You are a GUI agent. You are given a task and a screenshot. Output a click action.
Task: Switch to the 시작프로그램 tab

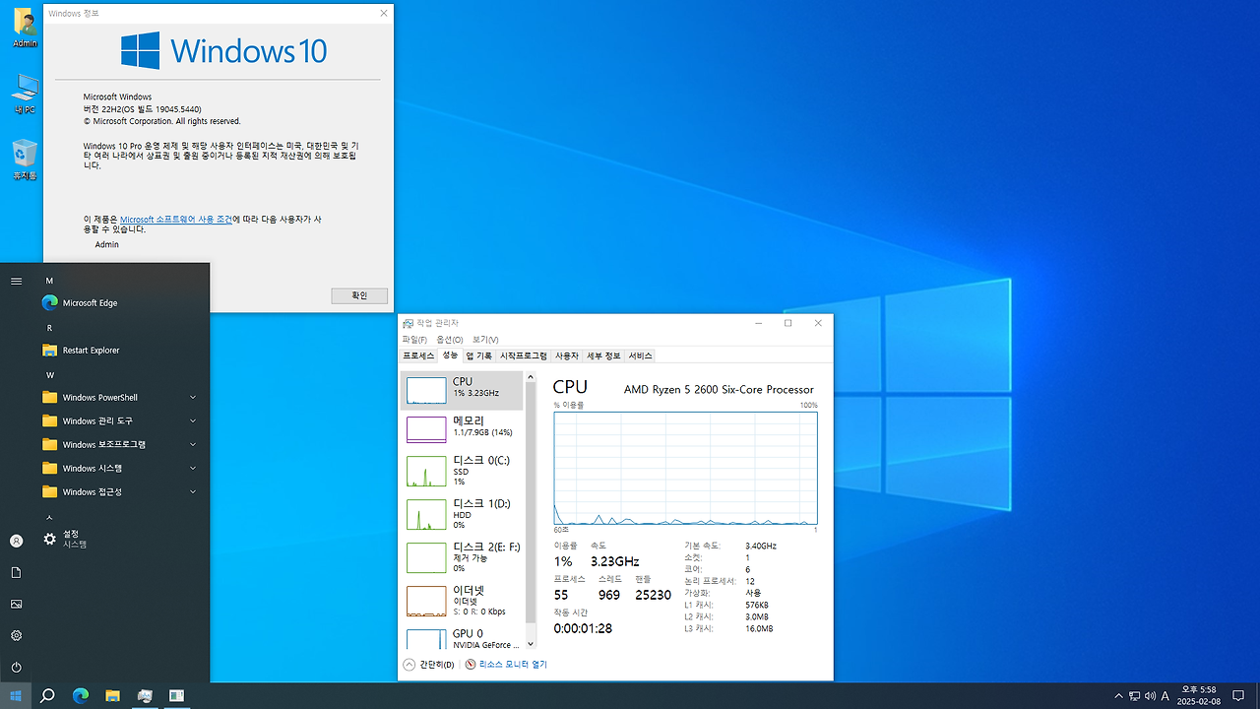(523, 355)
